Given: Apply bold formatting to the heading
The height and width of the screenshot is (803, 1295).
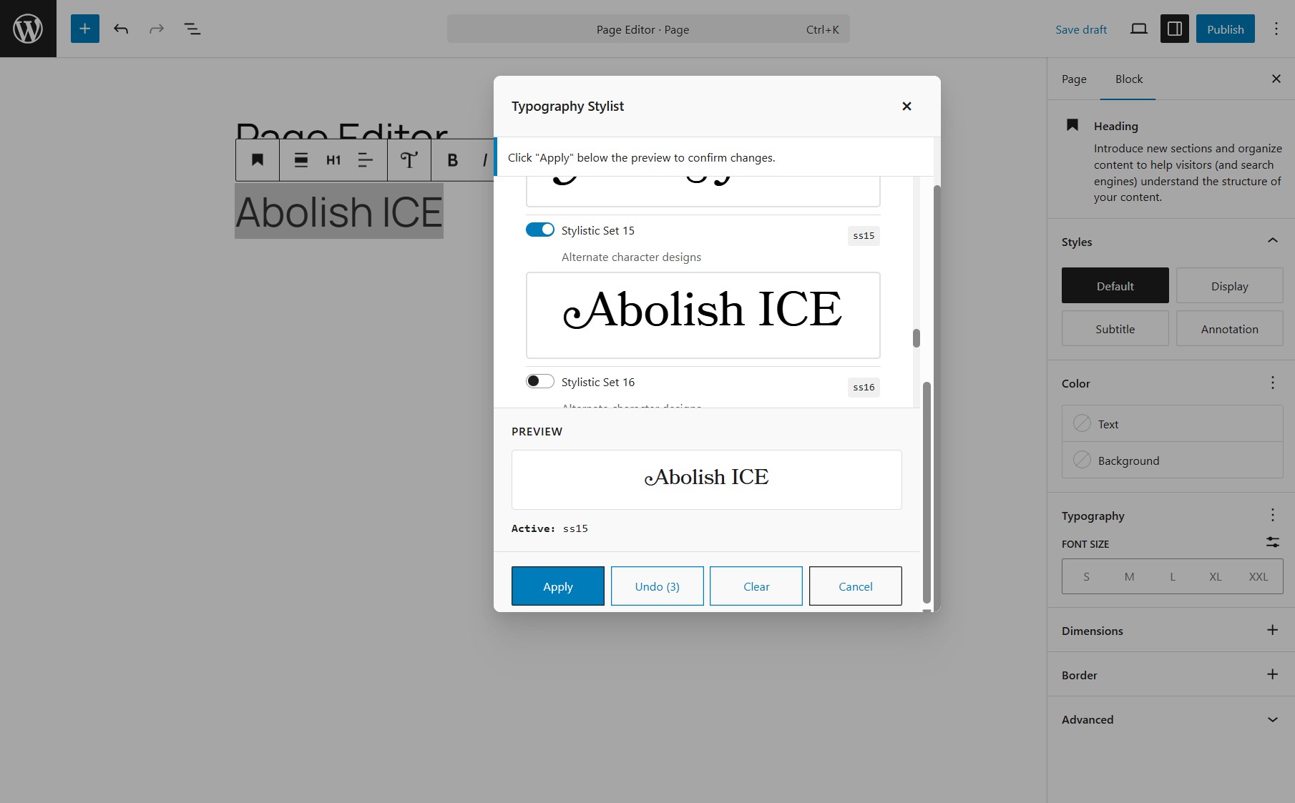Looking at the screenshot, I should [452, 159].
